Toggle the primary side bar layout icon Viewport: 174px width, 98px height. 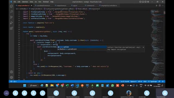pyautogui.click(x=140, y=2)
